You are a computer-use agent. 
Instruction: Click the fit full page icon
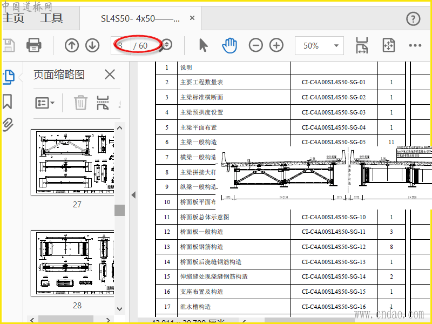pos(388,45)
